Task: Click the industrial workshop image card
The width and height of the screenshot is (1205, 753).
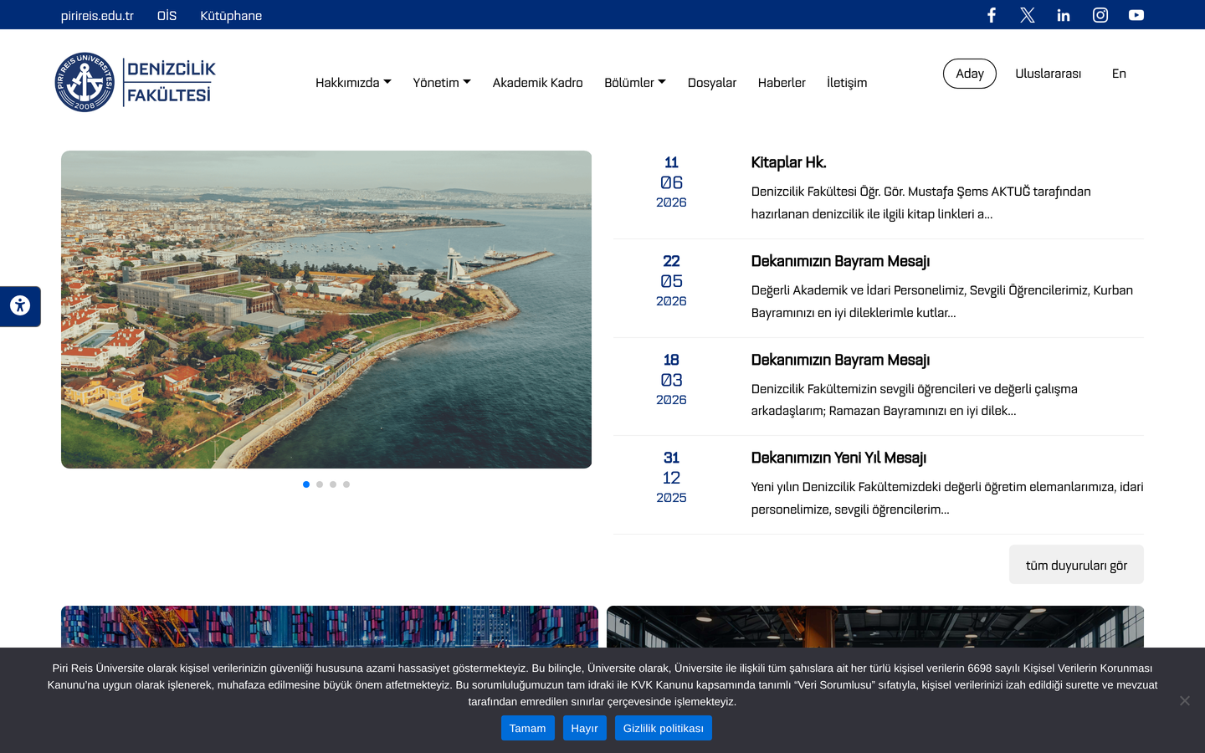Action: tap(875, 627)
